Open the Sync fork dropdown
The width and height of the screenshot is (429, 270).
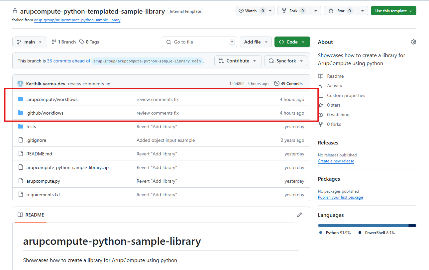point(286,61)
